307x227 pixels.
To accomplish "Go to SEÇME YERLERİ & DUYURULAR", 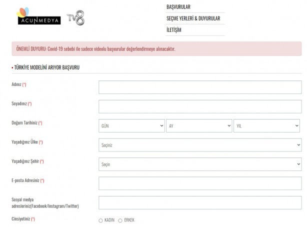I will pos(193,18).
